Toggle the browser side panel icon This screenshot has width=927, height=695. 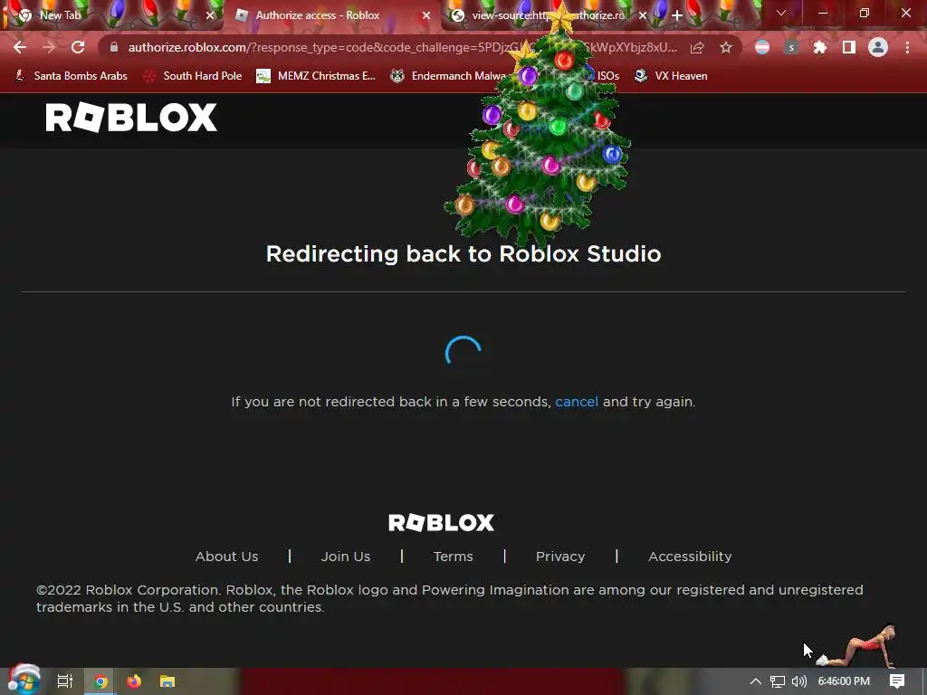849,48
